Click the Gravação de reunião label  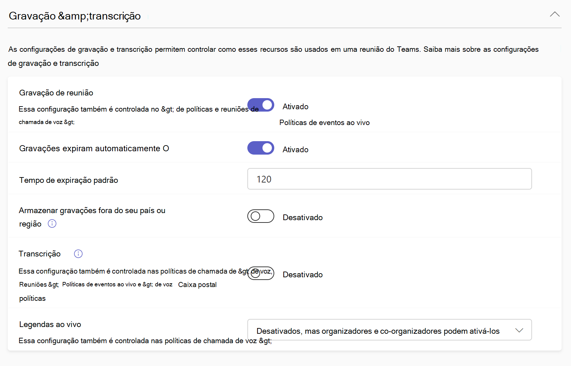pos(56,93)
